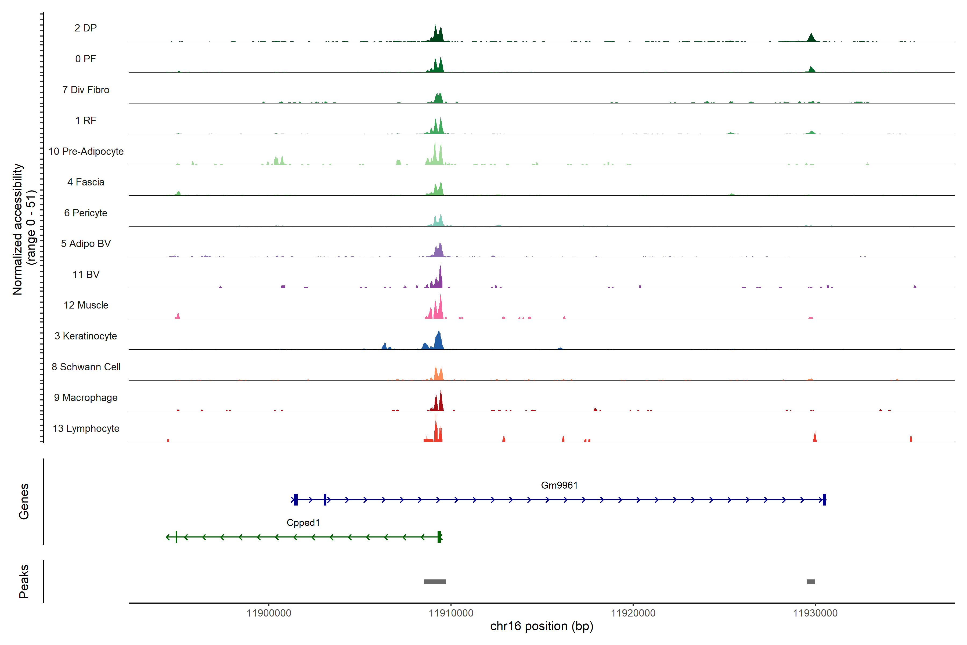Viewport: 967px width, 645px height.
Task: Click the Gm9961 gene label
Action: pyautogui.click(x=559, y=485)
